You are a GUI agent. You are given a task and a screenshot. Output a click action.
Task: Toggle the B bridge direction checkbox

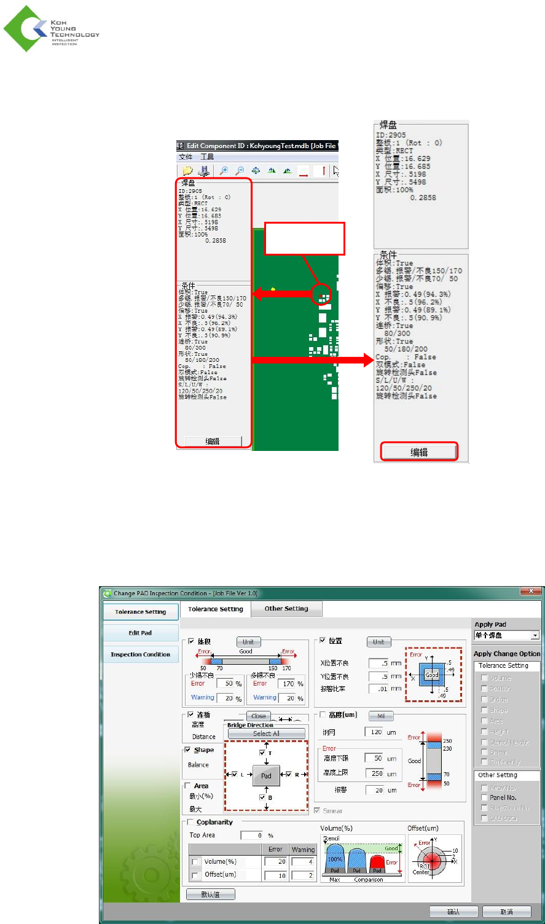click(x=262, y=797)
